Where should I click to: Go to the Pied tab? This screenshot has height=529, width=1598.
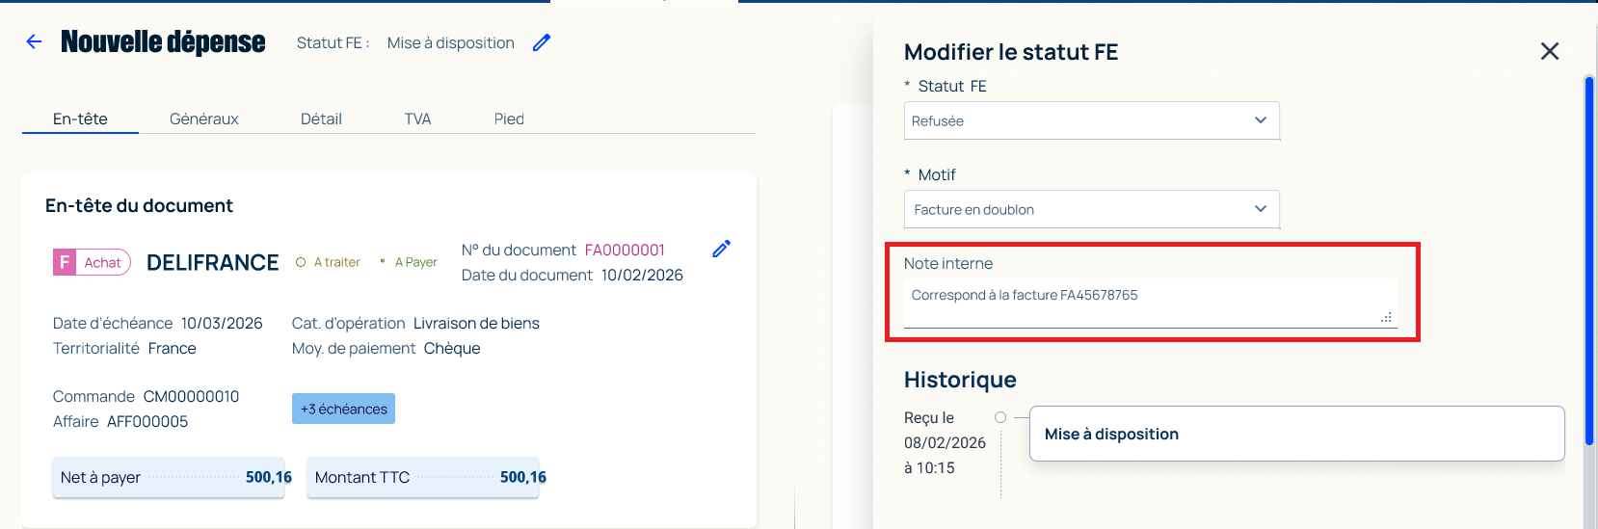click(509, 119)
